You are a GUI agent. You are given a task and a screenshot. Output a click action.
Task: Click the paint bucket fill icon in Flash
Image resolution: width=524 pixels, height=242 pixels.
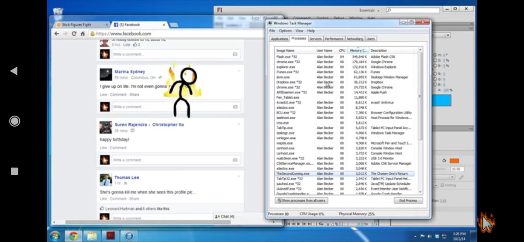pyautogui.click(x=444, y=161)
